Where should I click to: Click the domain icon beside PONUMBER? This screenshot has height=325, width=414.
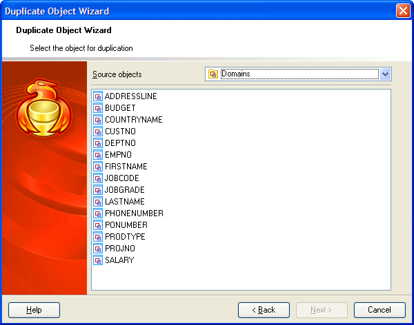[98, 225]
